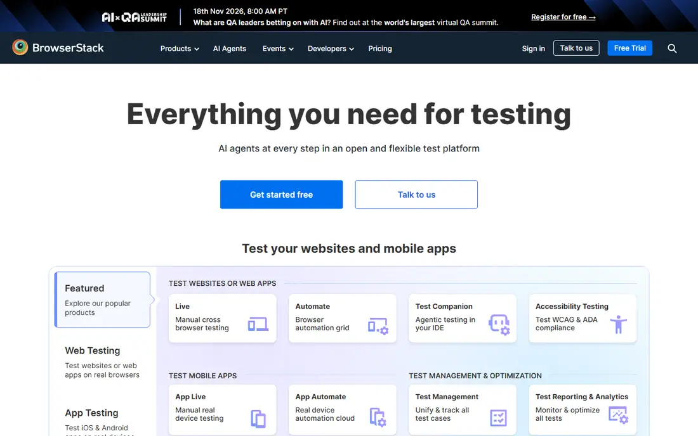Click the Live product devices icon

pyautogui.click(x=258, y=324)
